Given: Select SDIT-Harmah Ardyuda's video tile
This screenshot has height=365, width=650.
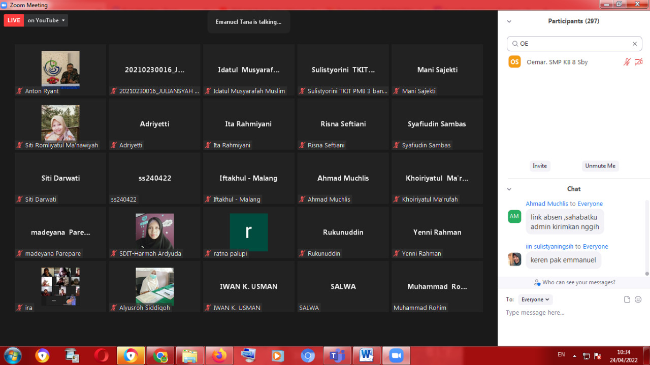Looking at the screenshot, I should tap(154, 233).
